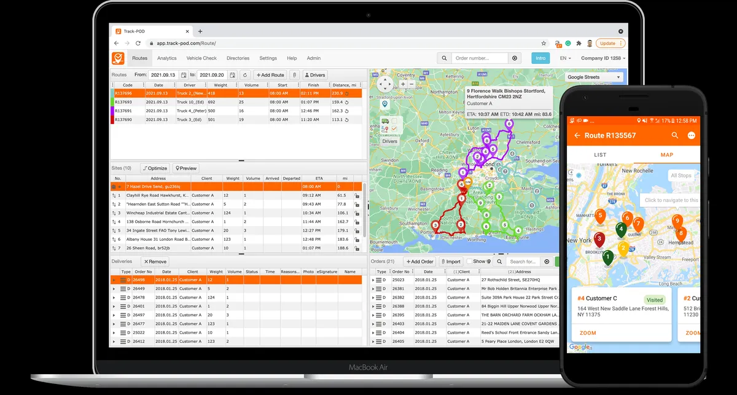Click the blue Intro button
737x395 pixels.
[x=540, y=58]
